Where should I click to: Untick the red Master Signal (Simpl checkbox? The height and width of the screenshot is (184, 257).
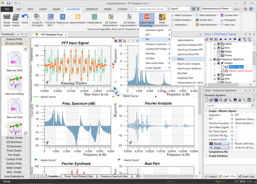[x=223, y=71]
